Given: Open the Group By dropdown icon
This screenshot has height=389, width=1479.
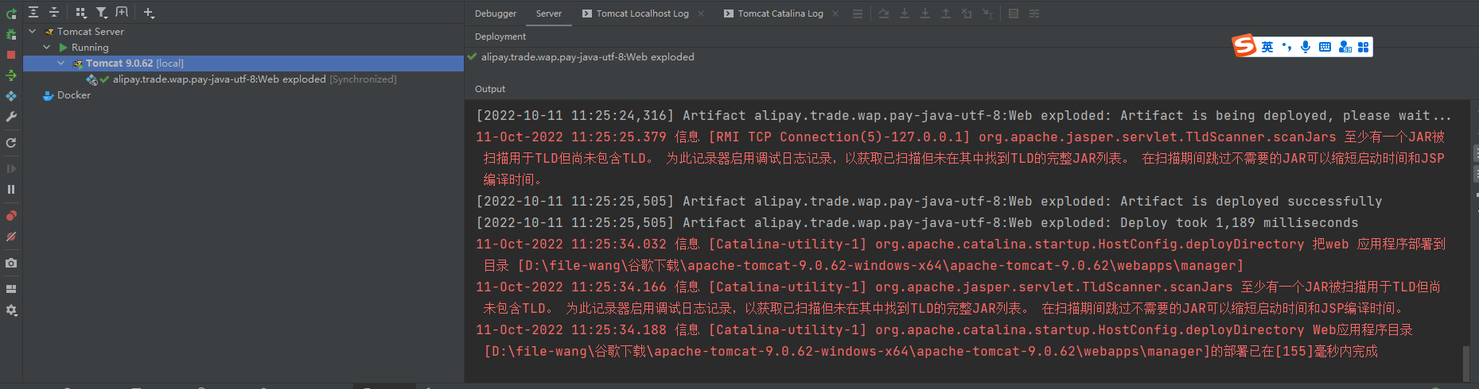Looking at the screenshot, I should coord(80,12).
